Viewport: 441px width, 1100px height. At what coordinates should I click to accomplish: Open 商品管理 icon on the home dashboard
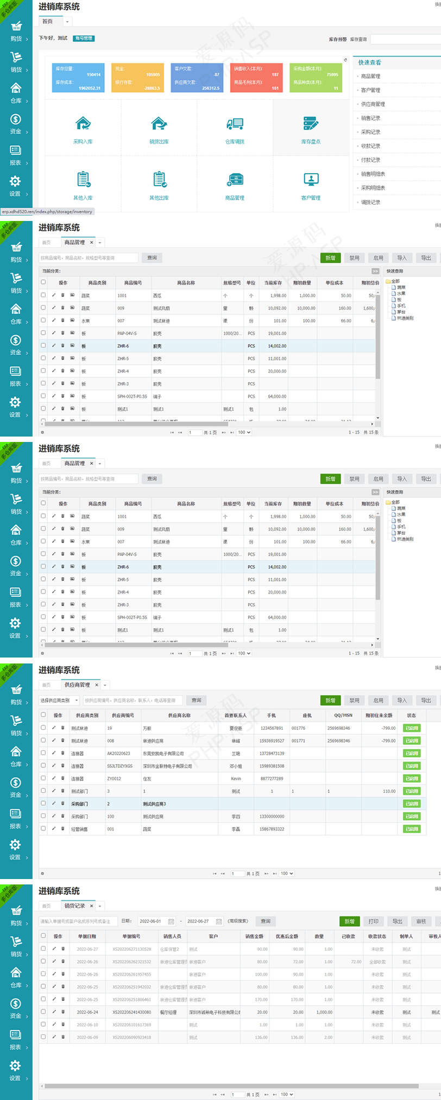coord(235,180)
